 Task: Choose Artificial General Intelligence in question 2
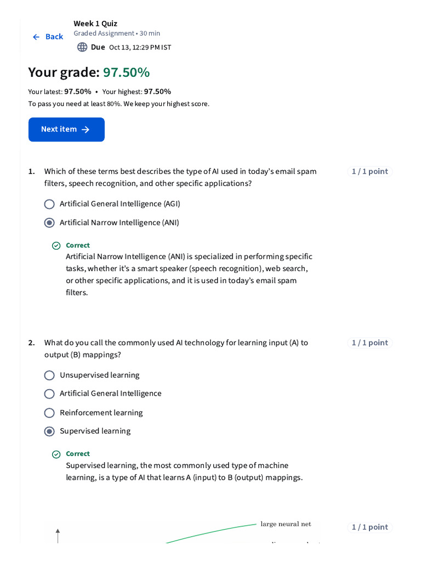pyautogui.click(x=49, y=394)
